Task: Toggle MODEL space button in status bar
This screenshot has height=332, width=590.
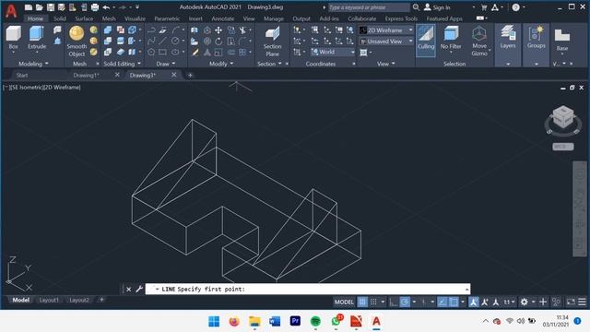Action: pos(344,302)
